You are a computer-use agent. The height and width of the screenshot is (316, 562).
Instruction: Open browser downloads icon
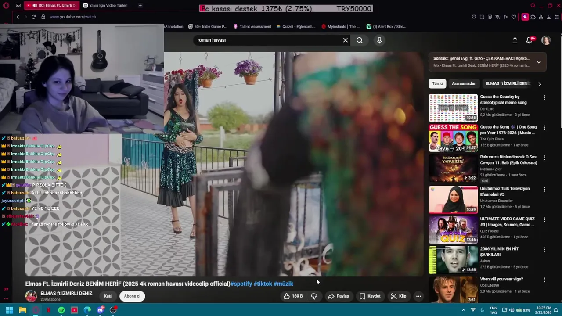[x=549, y=17]
